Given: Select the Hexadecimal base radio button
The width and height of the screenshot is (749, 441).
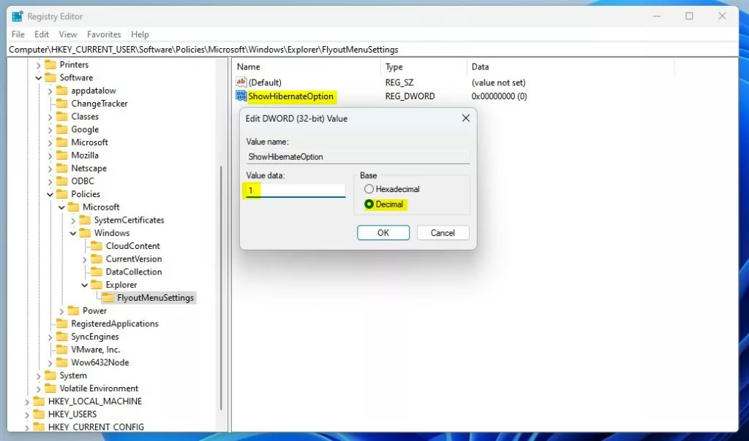Looking at the screenshot, I should coord(369,189).
